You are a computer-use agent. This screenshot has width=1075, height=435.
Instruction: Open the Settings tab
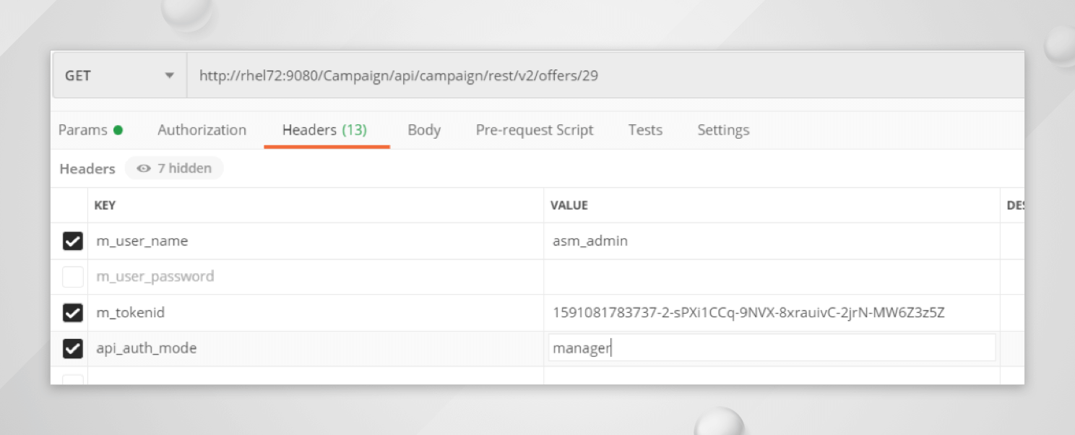pos(723,129)
